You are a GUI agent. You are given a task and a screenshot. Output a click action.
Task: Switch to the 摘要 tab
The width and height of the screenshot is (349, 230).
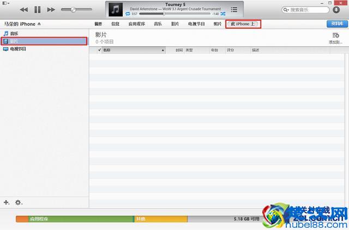(98, 24)
